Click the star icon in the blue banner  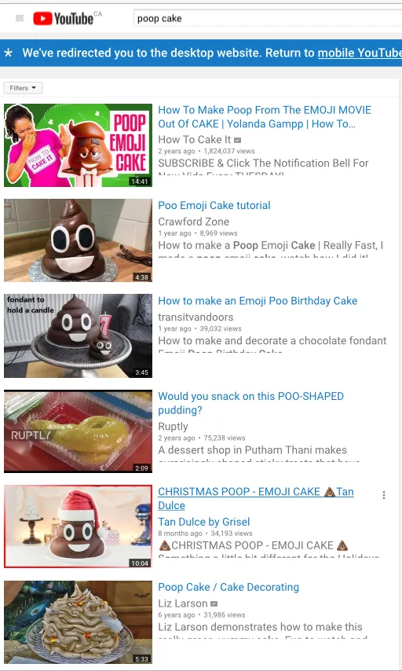coord(8,53)
